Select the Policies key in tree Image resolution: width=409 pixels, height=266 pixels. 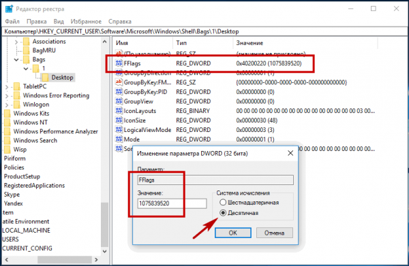click(x=14, y=167)
